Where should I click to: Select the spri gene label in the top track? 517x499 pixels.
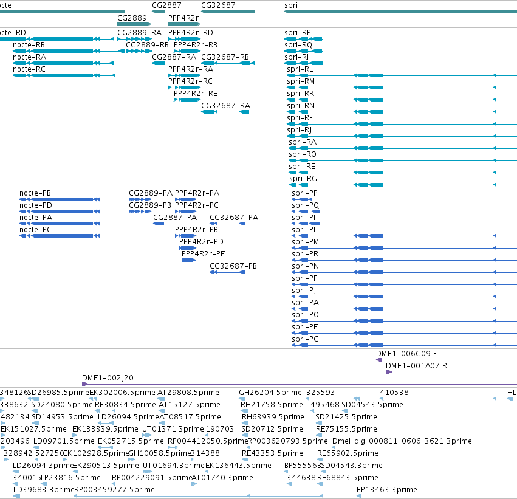tap(291, 5)
